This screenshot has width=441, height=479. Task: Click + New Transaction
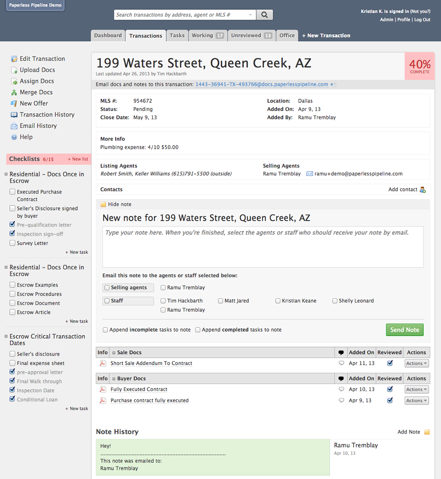(326, 36)
